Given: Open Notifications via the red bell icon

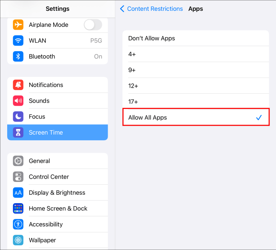Looking at the screenshot, I should pos(18,85).
